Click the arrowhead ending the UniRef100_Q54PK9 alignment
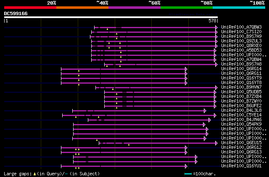The width and height of the screenshot is (269, 177). tap(204, 125)
